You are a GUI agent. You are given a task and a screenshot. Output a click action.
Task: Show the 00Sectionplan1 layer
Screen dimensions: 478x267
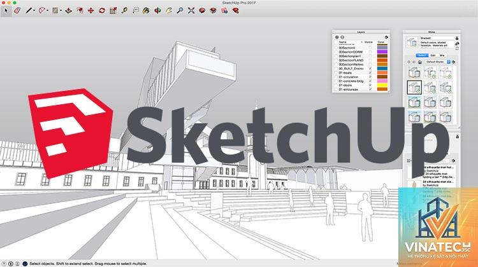[x=370, y=56]
